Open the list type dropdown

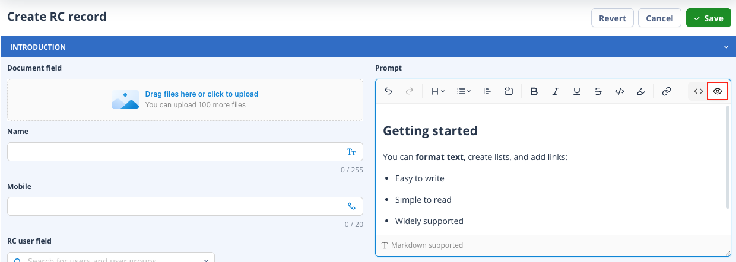464,91
